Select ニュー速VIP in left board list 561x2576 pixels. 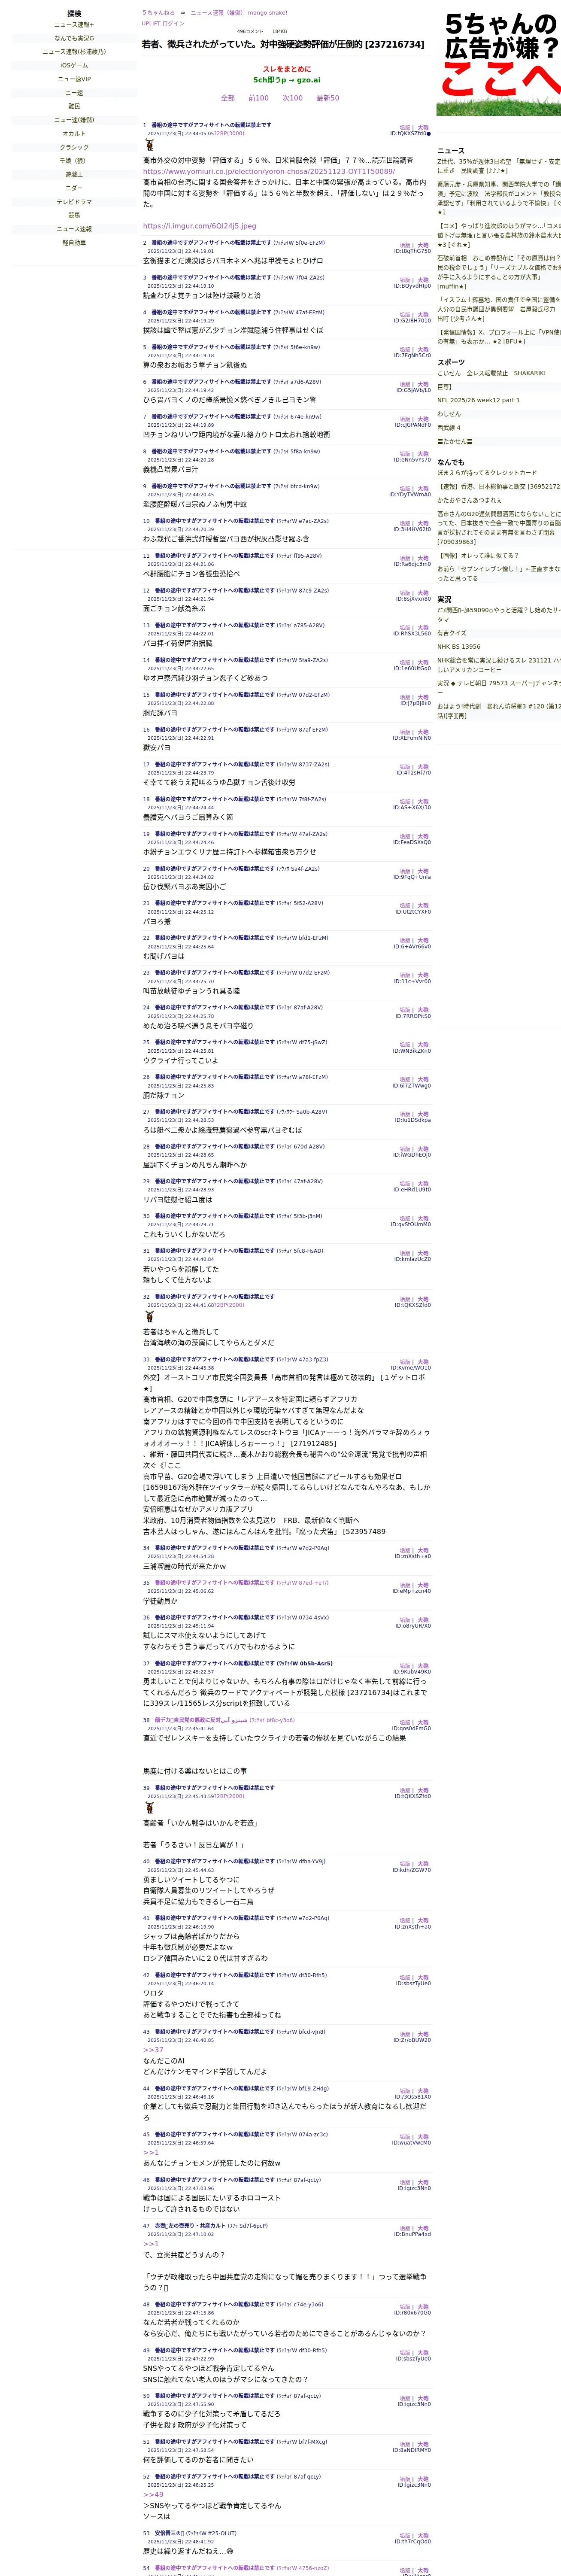point(74,79)
